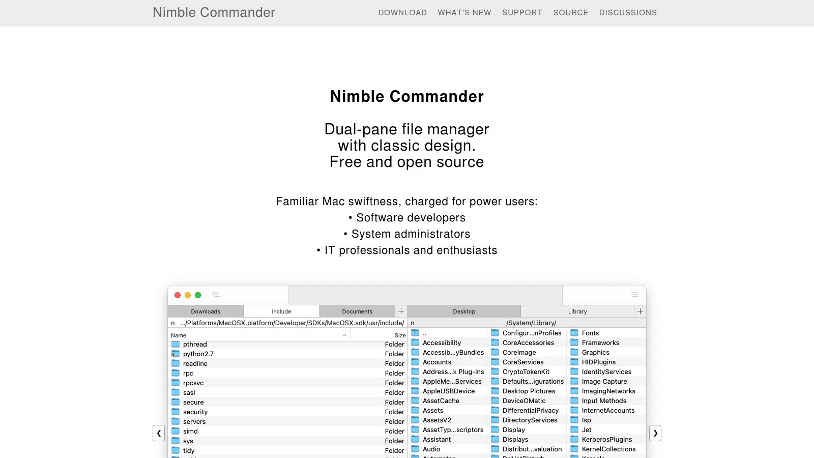Screen dimensions: 814x458
Task: Switch to the Downloads tab
Action: pyautogui.click(x=206, y=311)
